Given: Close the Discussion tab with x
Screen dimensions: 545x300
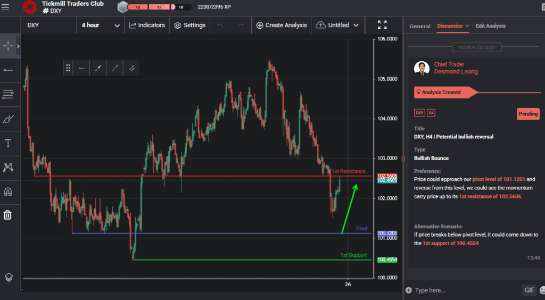Looking at the screenshot, I should 467,26.
